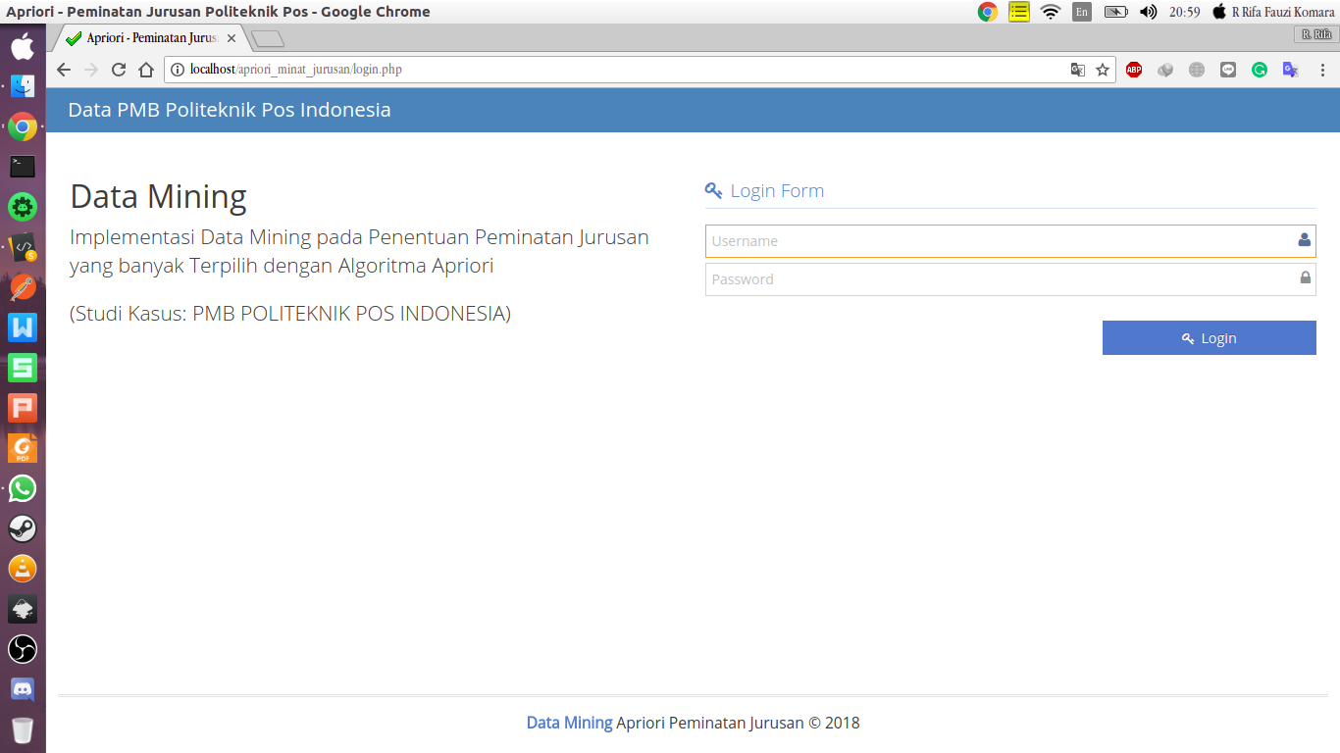Click the blue Login button
This screenshot has width=1340, height=753.
[x=1209, y=338]
